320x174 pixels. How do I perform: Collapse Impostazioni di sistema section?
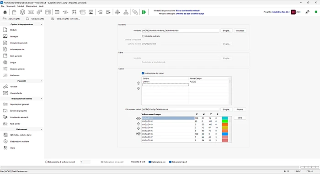click(x=42, y=99)
